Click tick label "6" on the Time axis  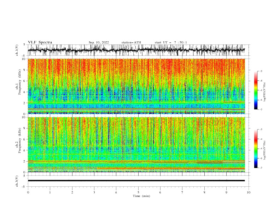point(160,192)
